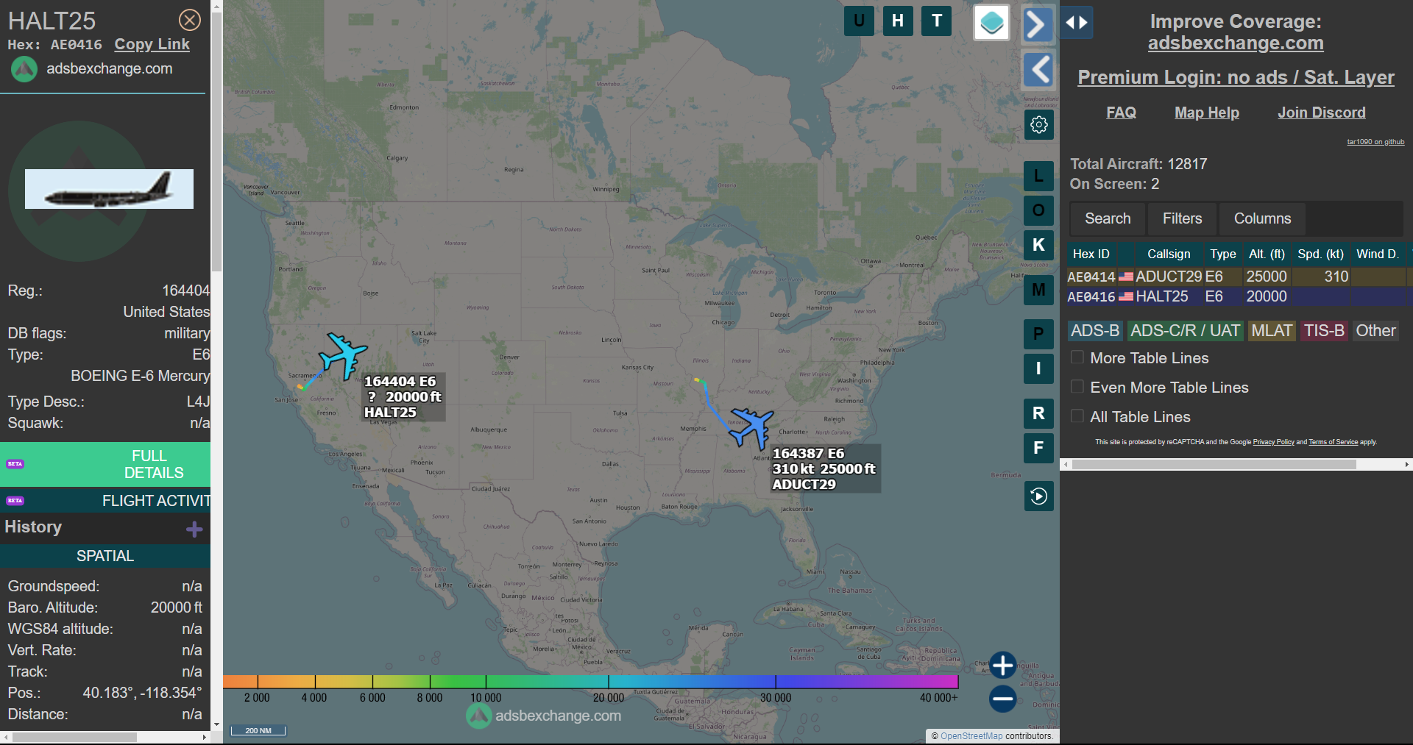Image resolution: width=1413 pixels, height=745 pixels.
Task: Select the ADUCT29 row in aircraft table
Action: (1239, 277)
